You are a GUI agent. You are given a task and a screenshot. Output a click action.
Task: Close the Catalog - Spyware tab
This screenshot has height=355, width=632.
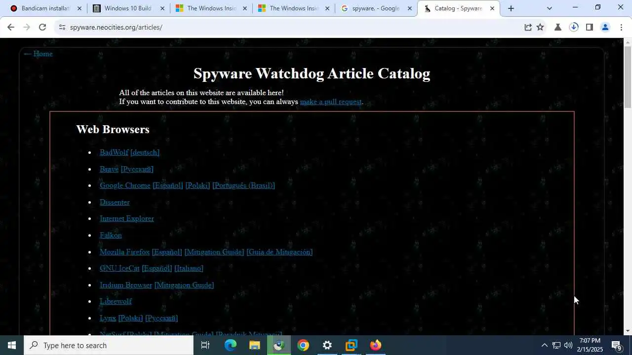[x=492, y=8]
